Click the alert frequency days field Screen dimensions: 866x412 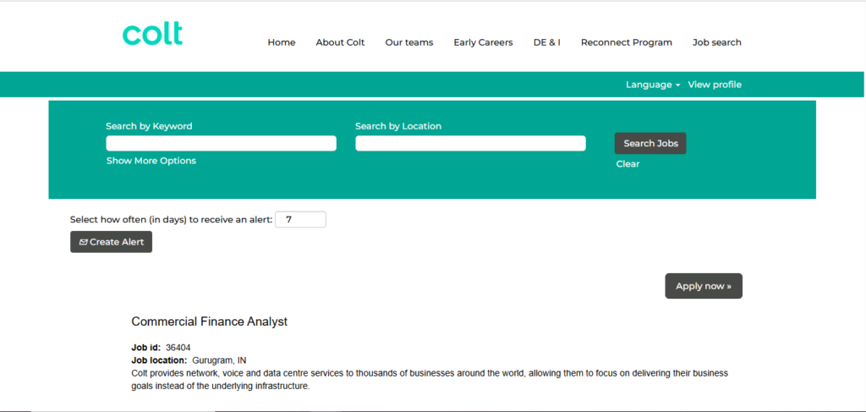(x=300, y=219)
